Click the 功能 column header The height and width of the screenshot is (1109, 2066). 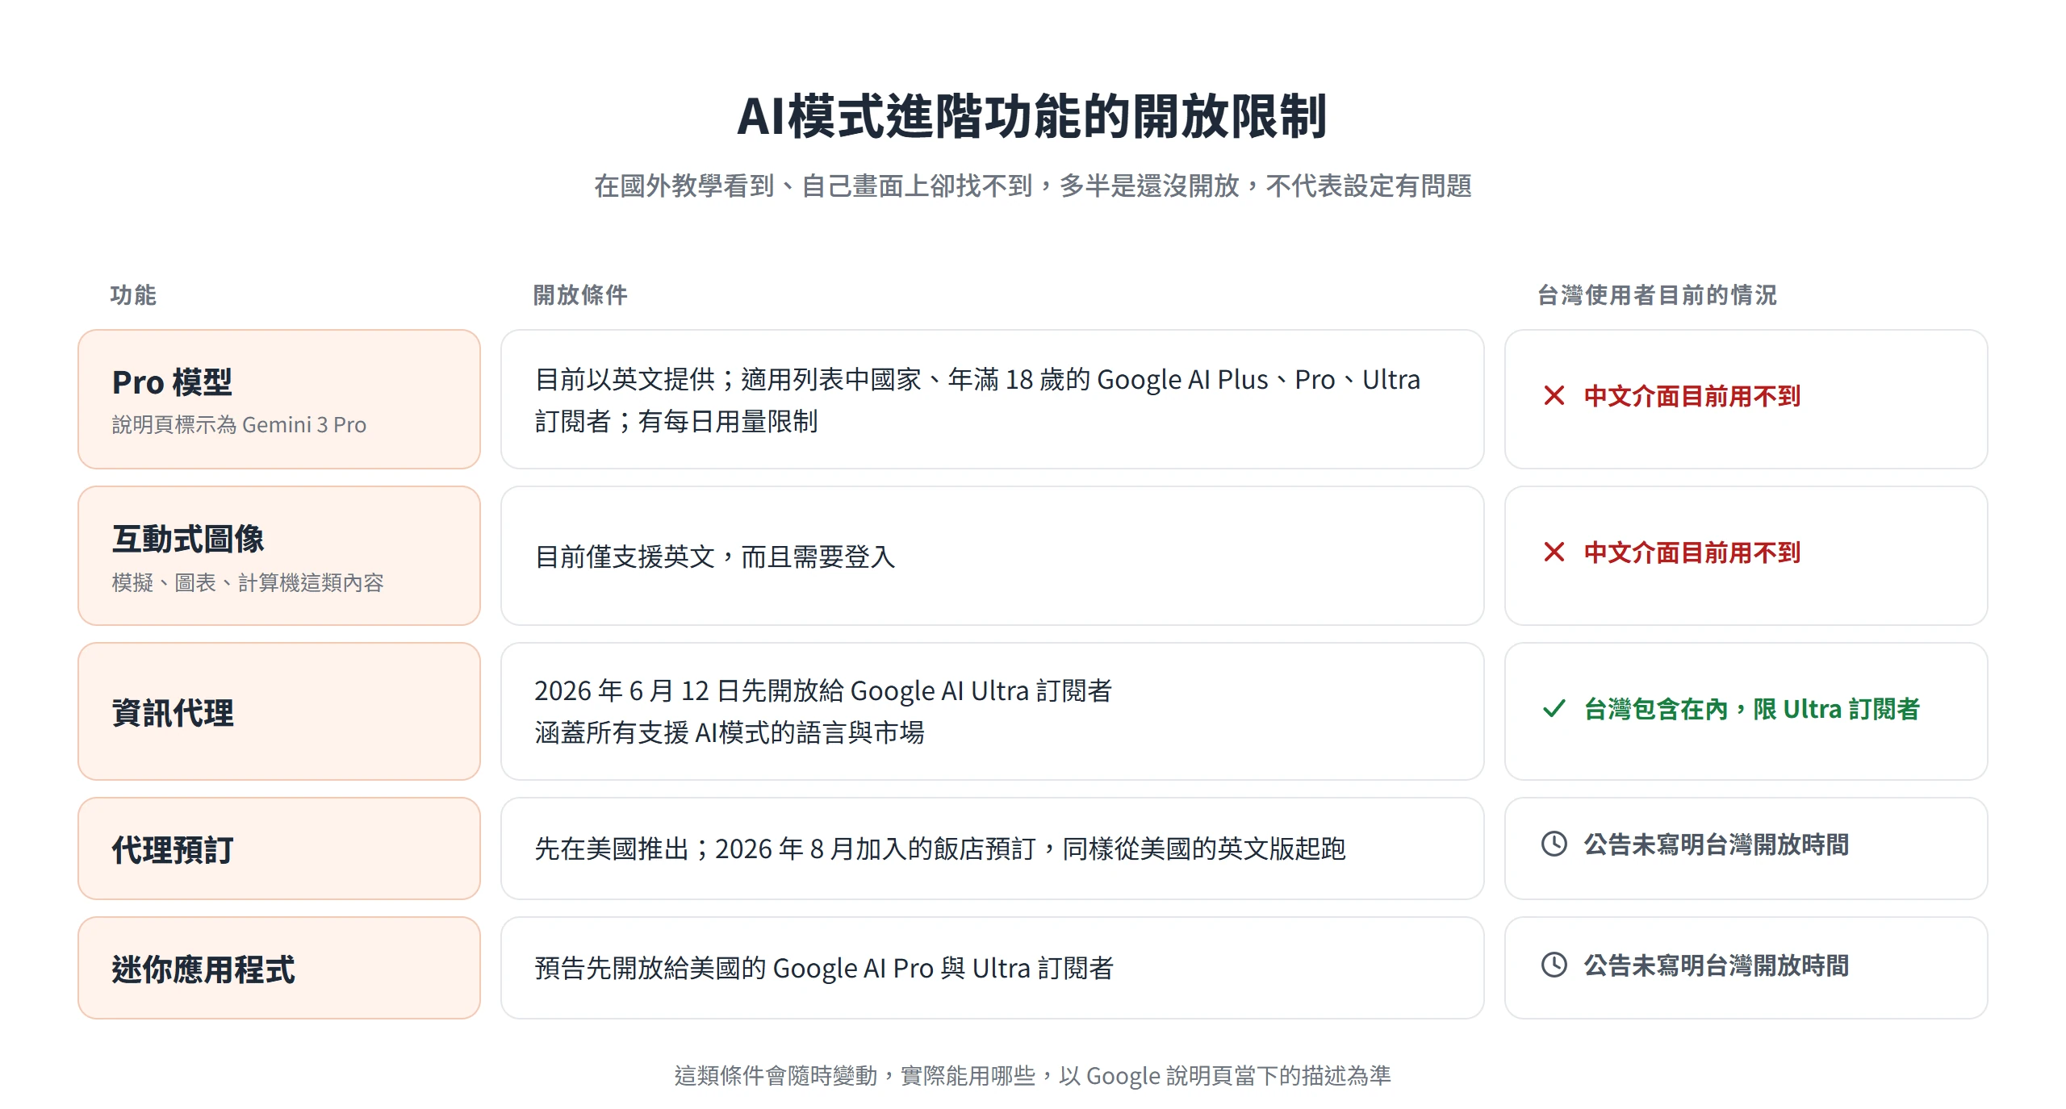coord(133,295)
